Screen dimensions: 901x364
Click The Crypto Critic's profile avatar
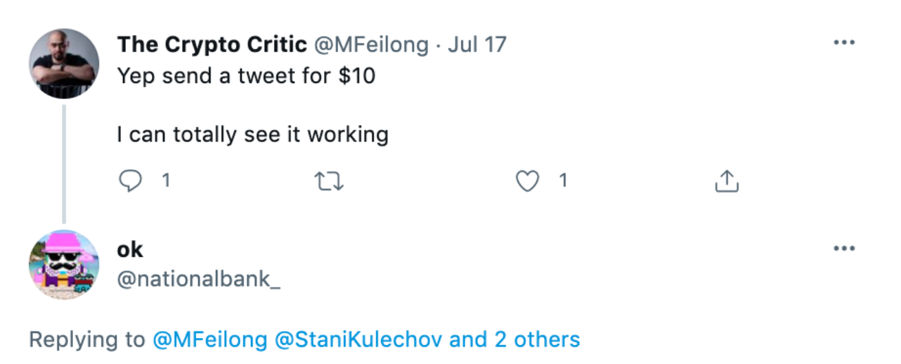tap(64, 64)
